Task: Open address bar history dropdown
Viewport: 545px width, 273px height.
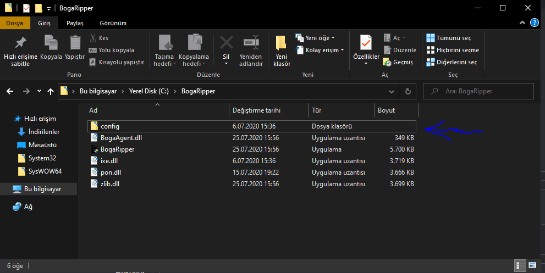Action: click(x=392, y=91)
